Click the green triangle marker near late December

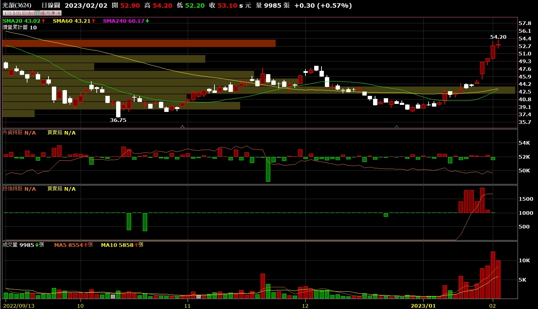396,127
